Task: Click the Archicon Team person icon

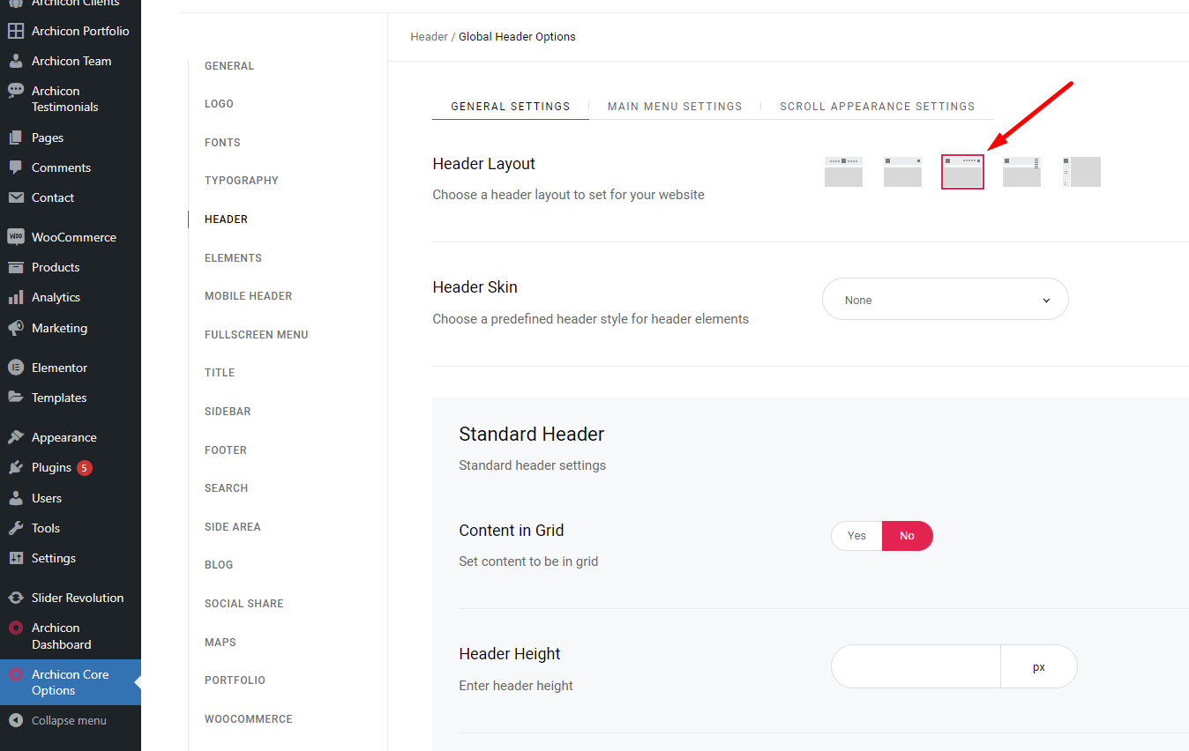Action: pyautogui.click(x=15, y=61)
